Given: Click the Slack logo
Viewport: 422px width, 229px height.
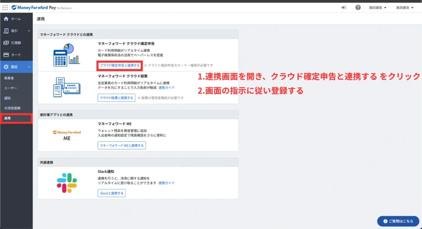Looking at the screenshot, I should click(x=67, y=183).
